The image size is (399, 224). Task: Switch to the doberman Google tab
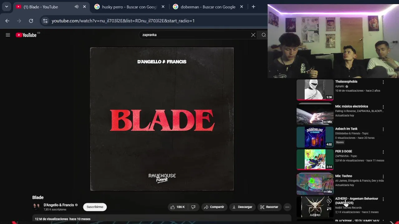[x=208, y=7]
